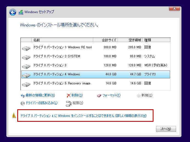This screenshot has width=190, height=142.
Task: Sort by 名前 column header
Action: pos(62,40)
